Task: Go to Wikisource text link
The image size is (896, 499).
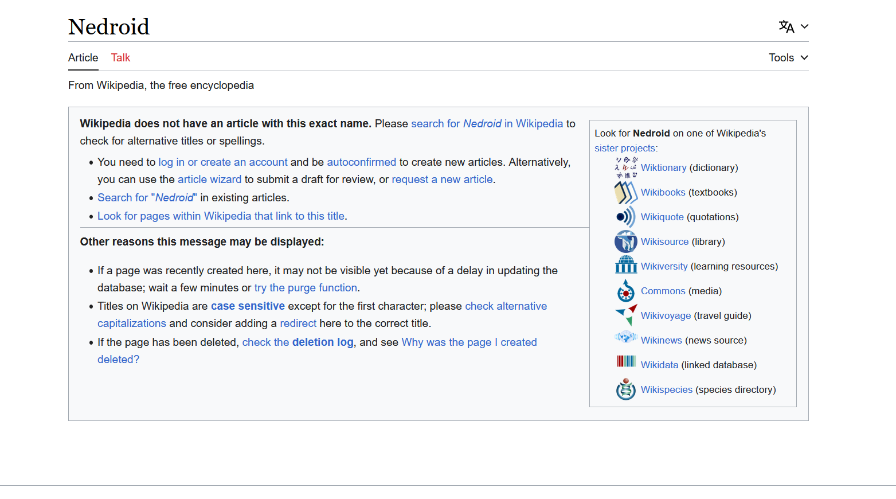Action: point(664,241)
